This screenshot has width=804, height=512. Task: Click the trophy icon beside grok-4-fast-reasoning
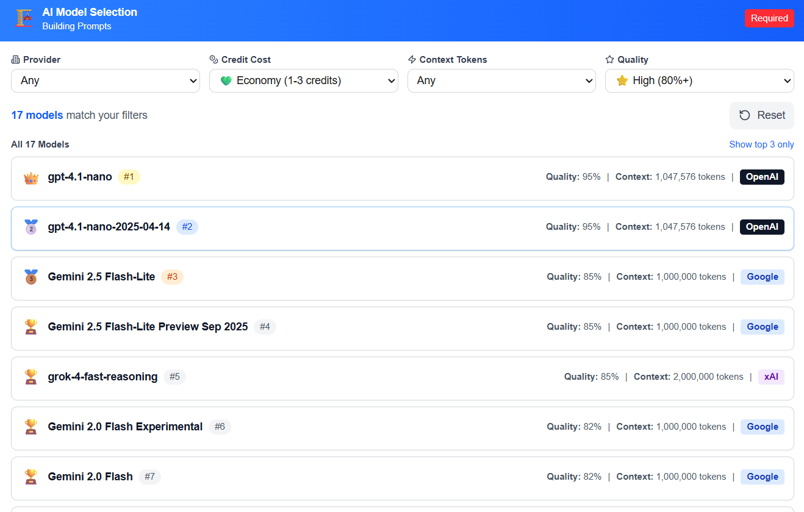click(x=31, y=377)
